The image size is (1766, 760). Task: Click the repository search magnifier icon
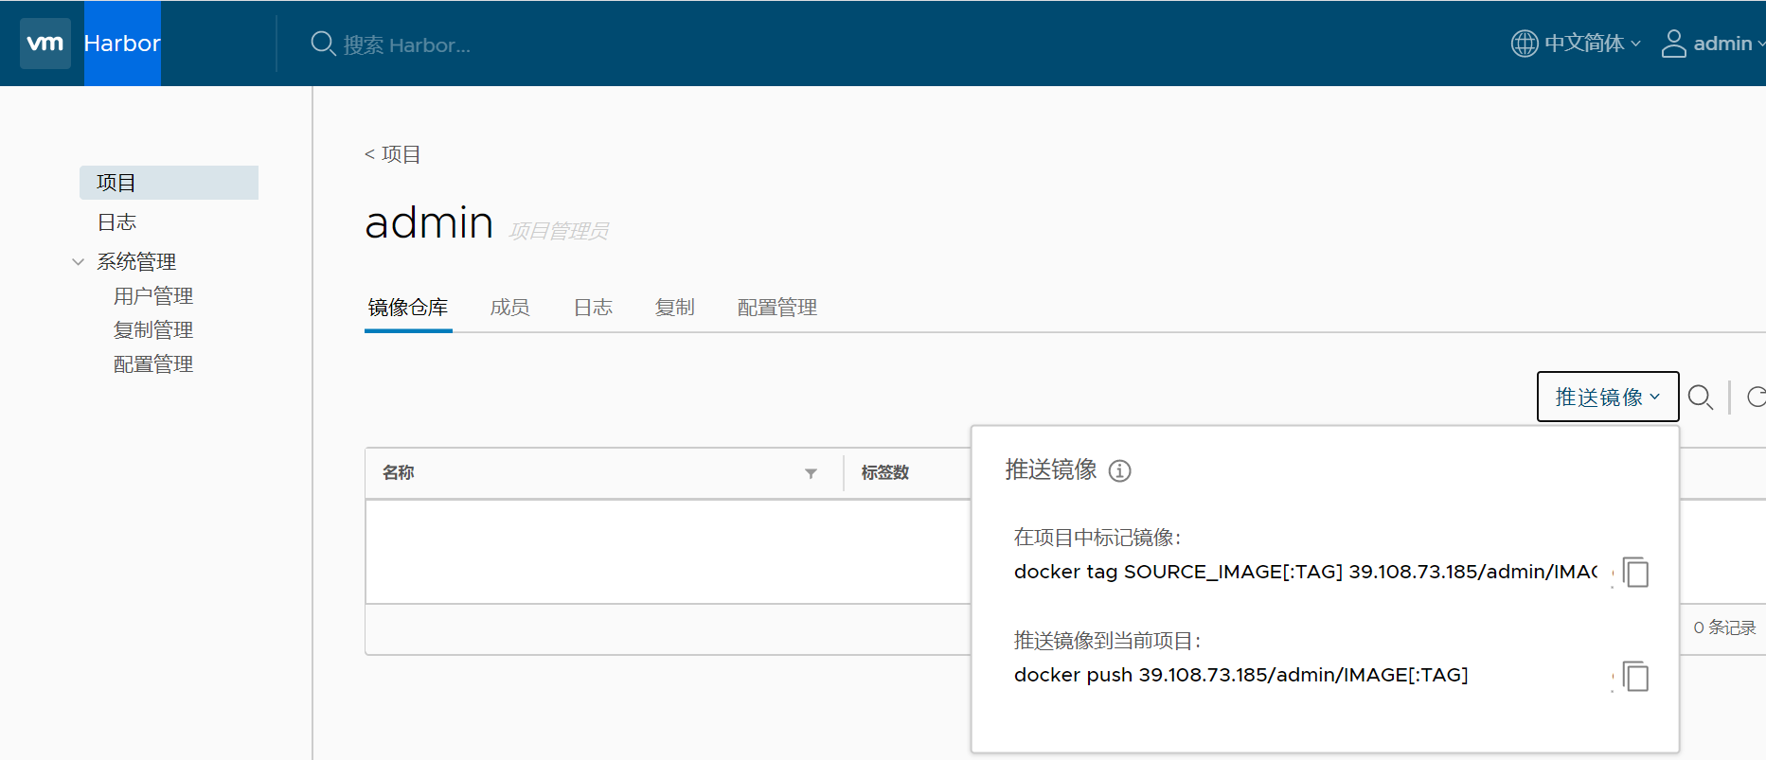[x=1701, y=398]
